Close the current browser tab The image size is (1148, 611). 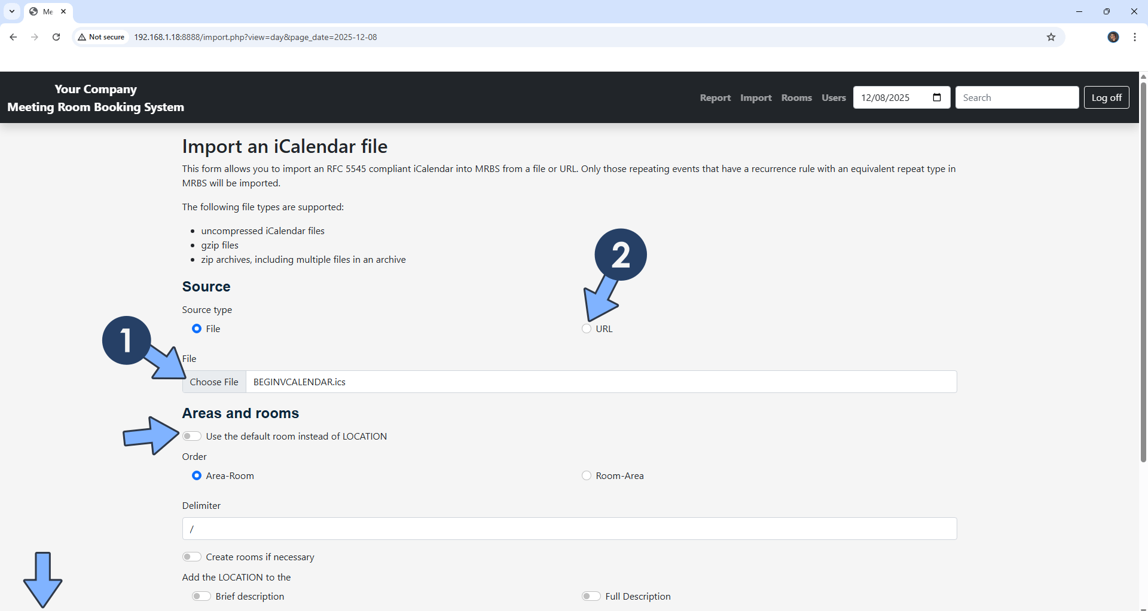point(63,11)
